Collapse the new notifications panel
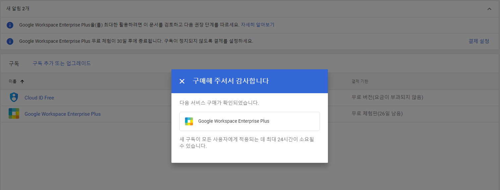 [x=489, y=9]
